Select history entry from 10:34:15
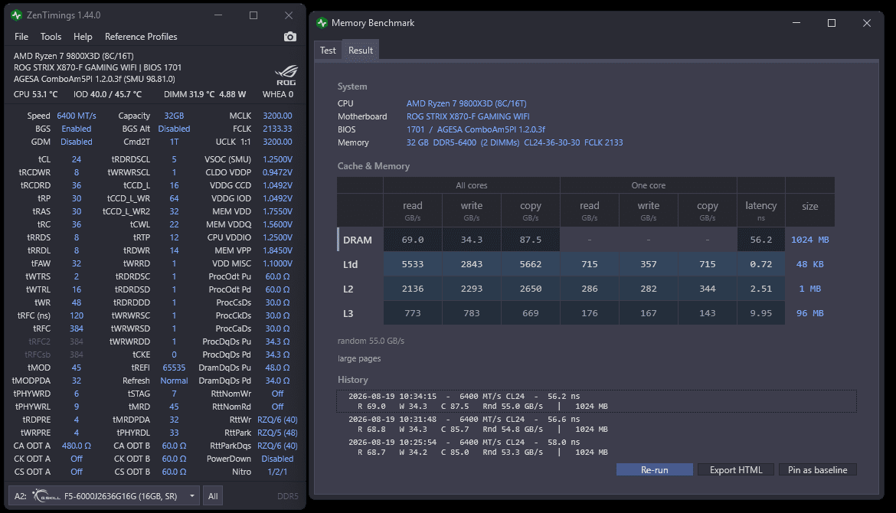 coord(597,401)
